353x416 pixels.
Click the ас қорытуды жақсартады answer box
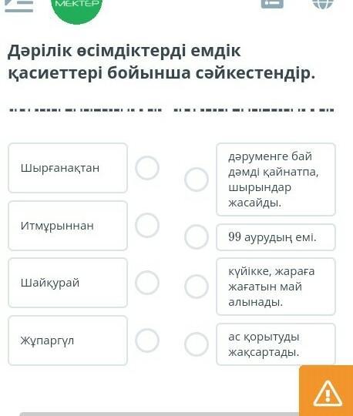[x=276, y=344]
